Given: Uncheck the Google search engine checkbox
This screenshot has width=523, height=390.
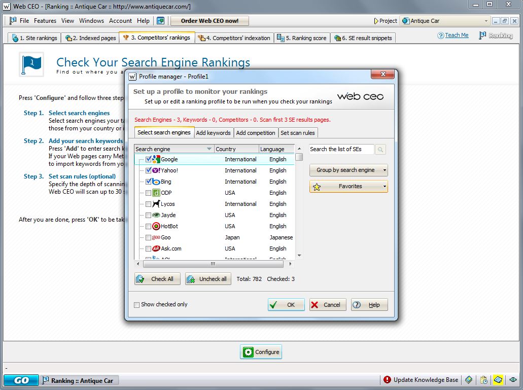Looking at the screenshot, I should [149, 159].
